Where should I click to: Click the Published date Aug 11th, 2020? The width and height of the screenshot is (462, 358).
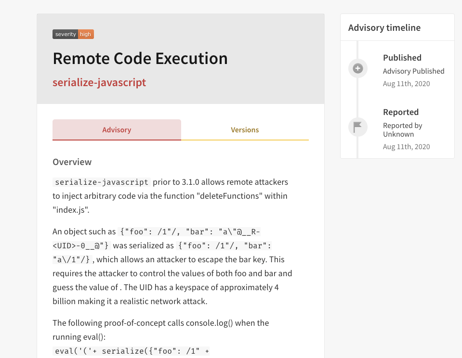pos(406,83)
